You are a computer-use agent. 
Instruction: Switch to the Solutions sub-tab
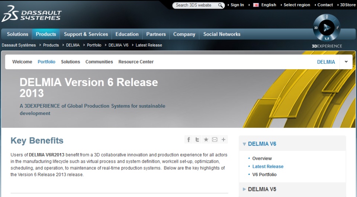tap(70, 62)
